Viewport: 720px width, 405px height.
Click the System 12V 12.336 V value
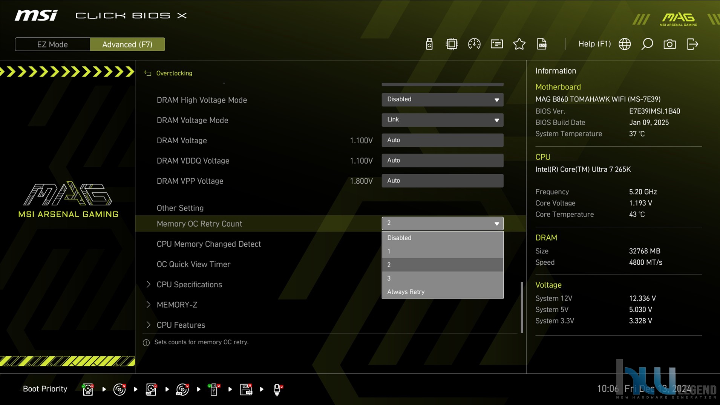point(642,298)
